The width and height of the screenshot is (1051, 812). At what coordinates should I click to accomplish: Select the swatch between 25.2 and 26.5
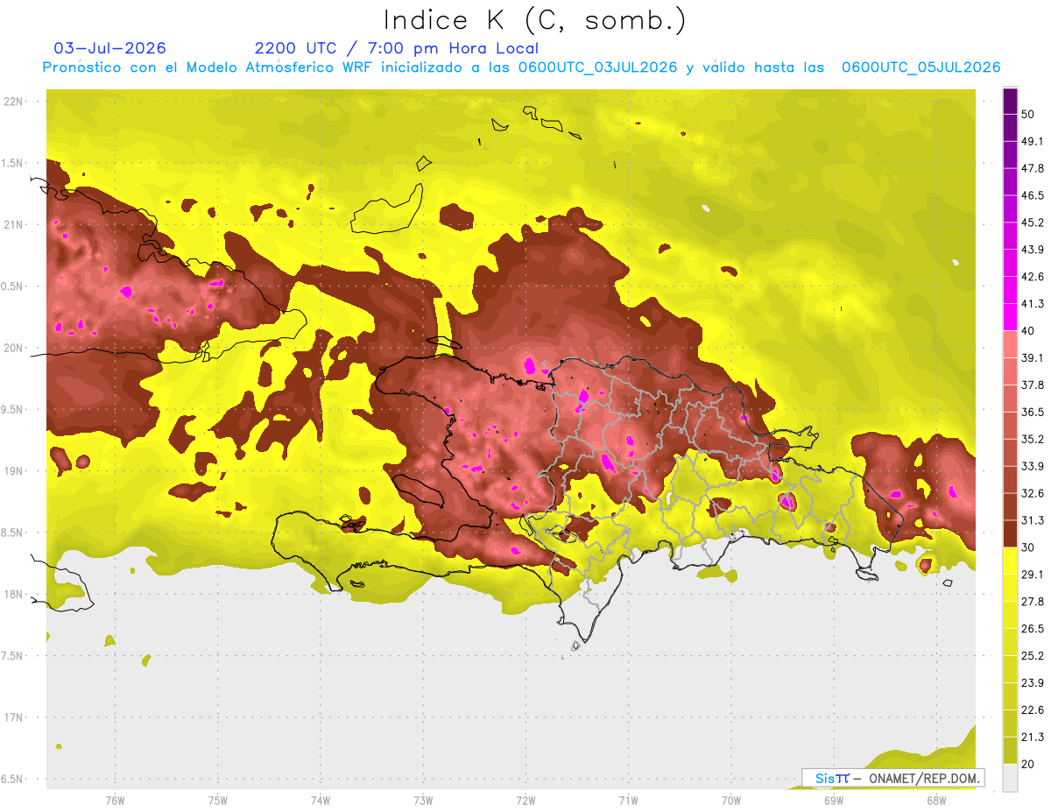1010,642
